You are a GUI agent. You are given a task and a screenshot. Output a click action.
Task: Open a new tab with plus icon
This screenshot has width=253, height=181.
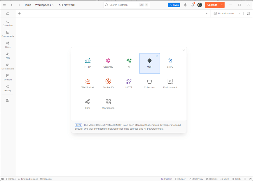tap(19, 13)
